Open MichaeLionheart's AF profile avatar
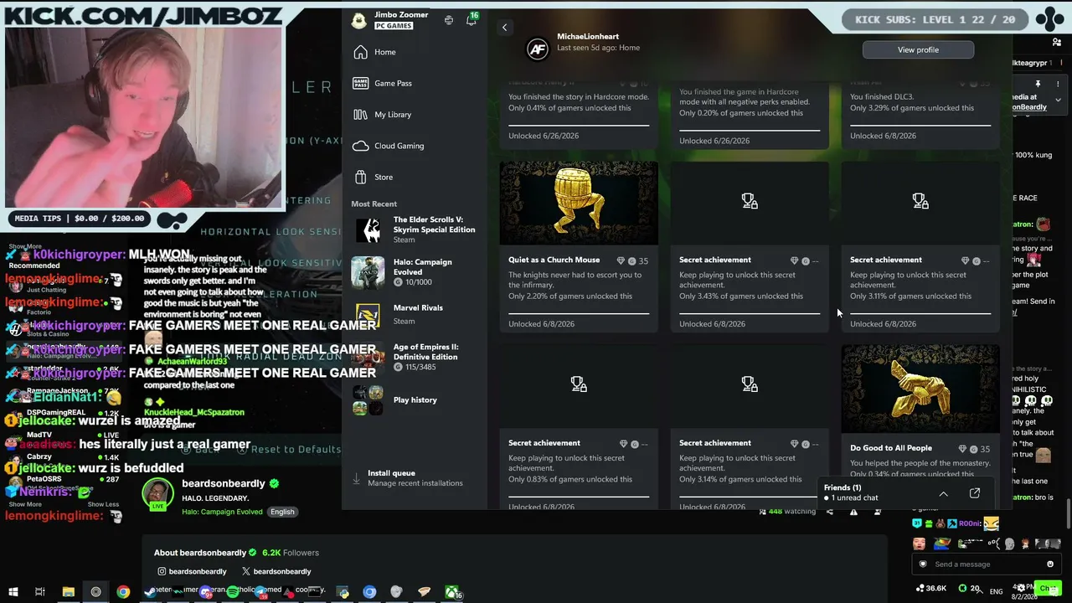Image resolution: width=1072 pixels, height=603 pixels. coord(537,49)
